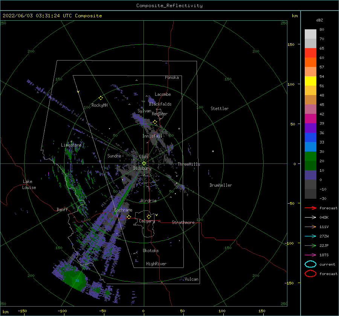
Task: Select the 10 dBZ slate purple swatch
Action: tap(310, 175)
